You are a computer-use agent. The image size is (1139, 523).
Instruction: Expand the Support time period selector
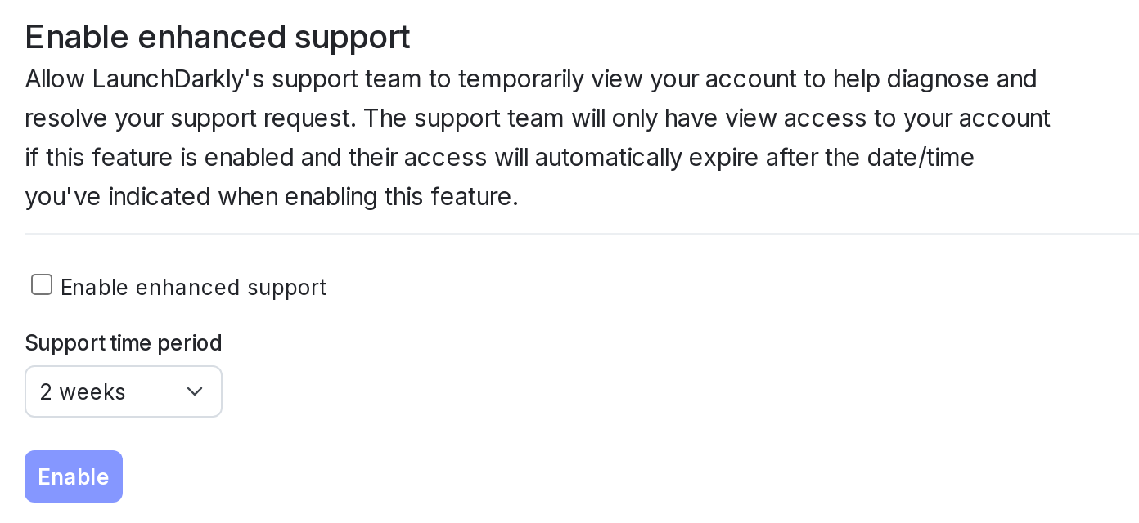coord(123,391)
